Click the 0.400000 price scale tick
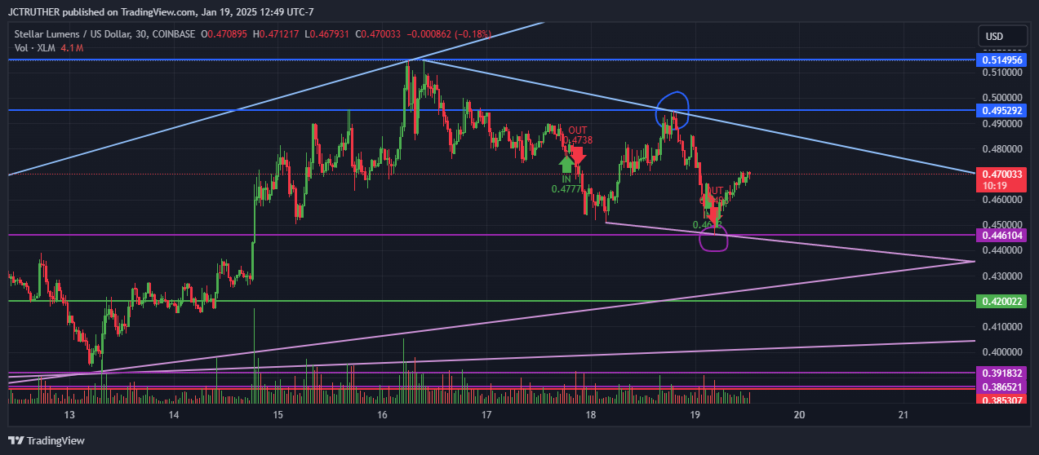Viewport: 1039px width, 455px height. (x=1001, y=352)
